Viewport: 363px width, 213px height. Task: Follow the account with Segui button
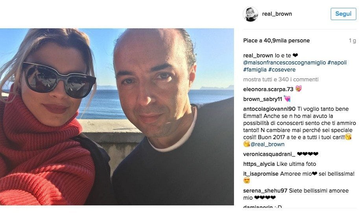pos(343,14)
